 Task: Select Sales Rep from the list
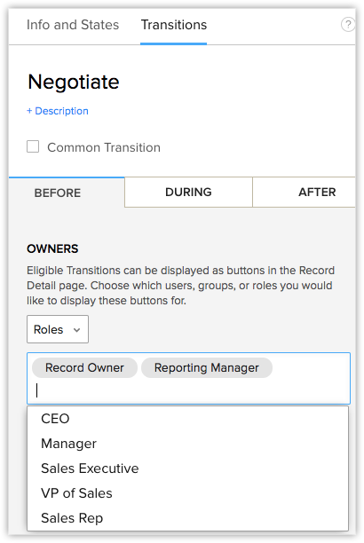(x=187, y=518)
